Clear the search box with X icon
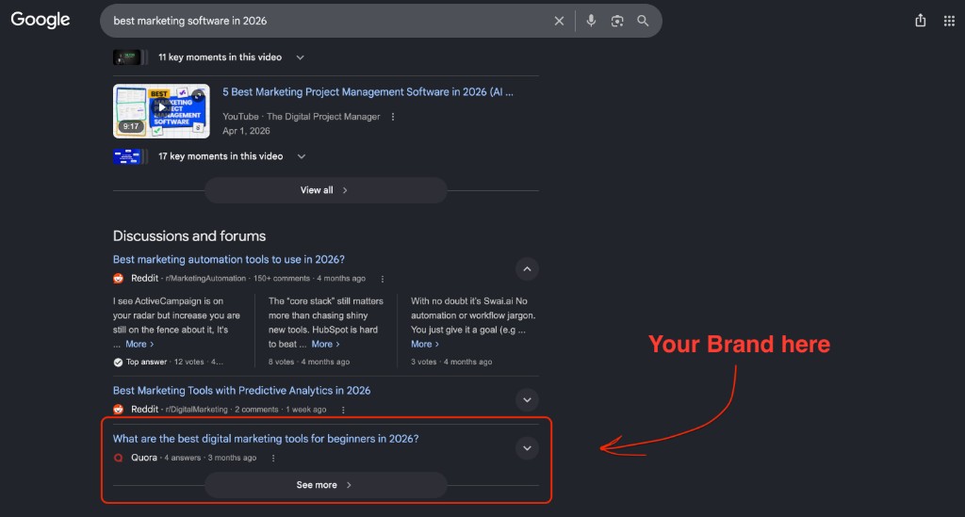The width and height of the screenshot is (965, 517). click(559, 21)
